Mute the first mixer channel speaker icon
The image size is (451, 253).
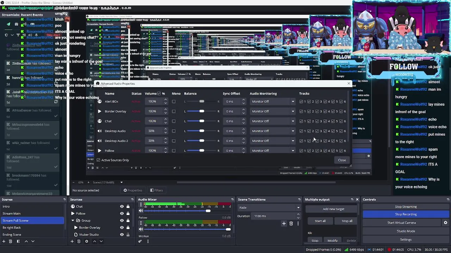pyautogui.click(x=141, y=211)
